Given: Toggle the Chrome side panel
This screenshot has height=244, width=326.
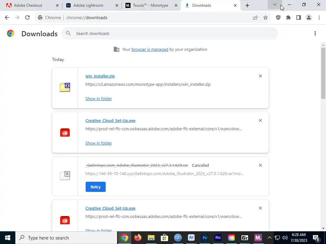Looking at the screenshot, I should click(x=299, y=18).
